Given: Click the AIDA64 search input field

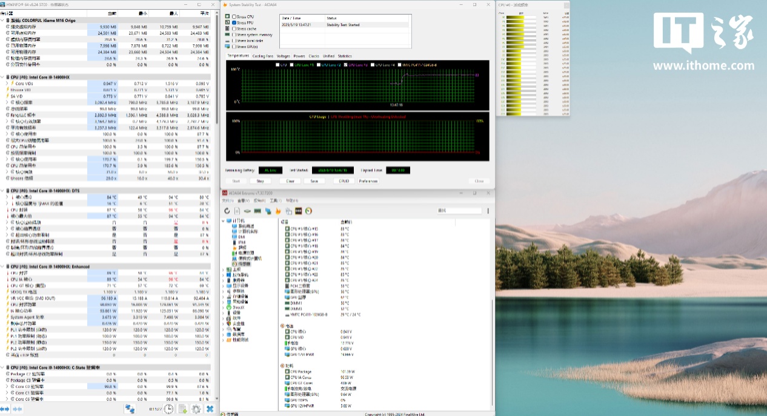Looking at the screenshot, I should pos(458,211).
